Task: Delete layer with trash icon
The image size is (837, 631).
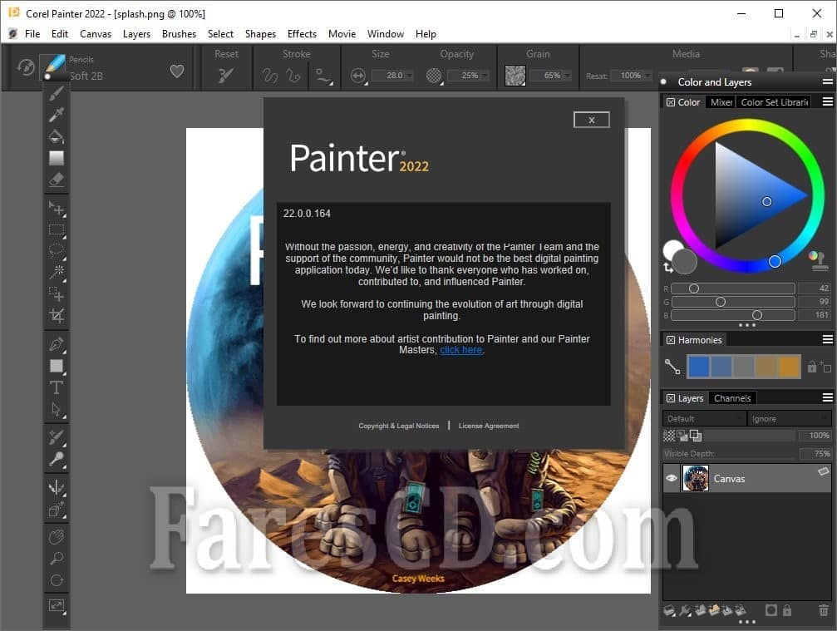Action: click(824, 609)
